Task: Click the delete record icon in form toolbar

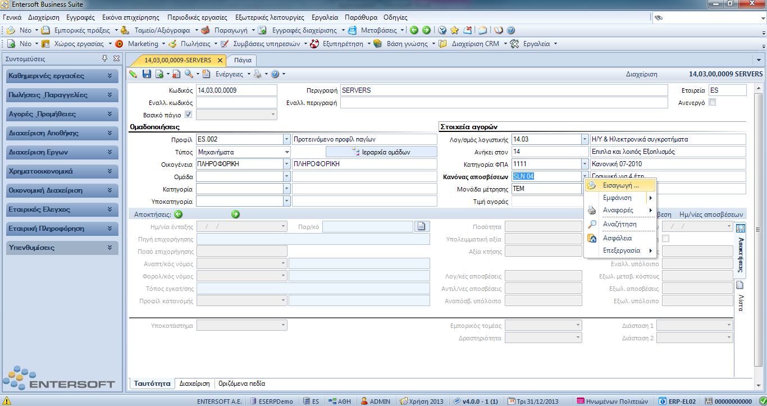Action: tap(176, 74)
